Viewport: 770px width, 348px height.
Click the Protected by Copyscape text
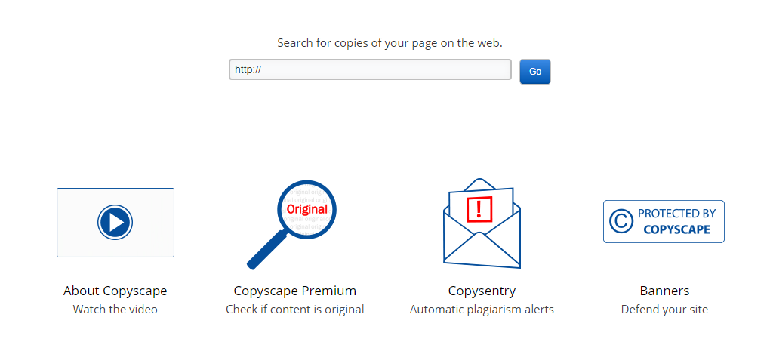pyautogui.click(x=676, y=221)
